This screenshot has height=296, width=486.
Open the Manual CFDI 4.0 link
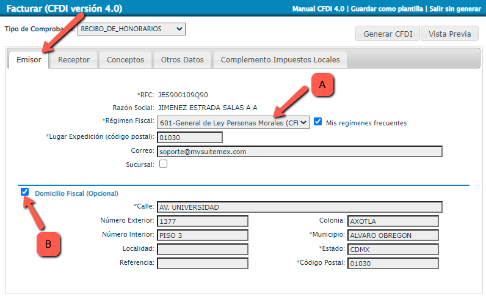point(319,9)
